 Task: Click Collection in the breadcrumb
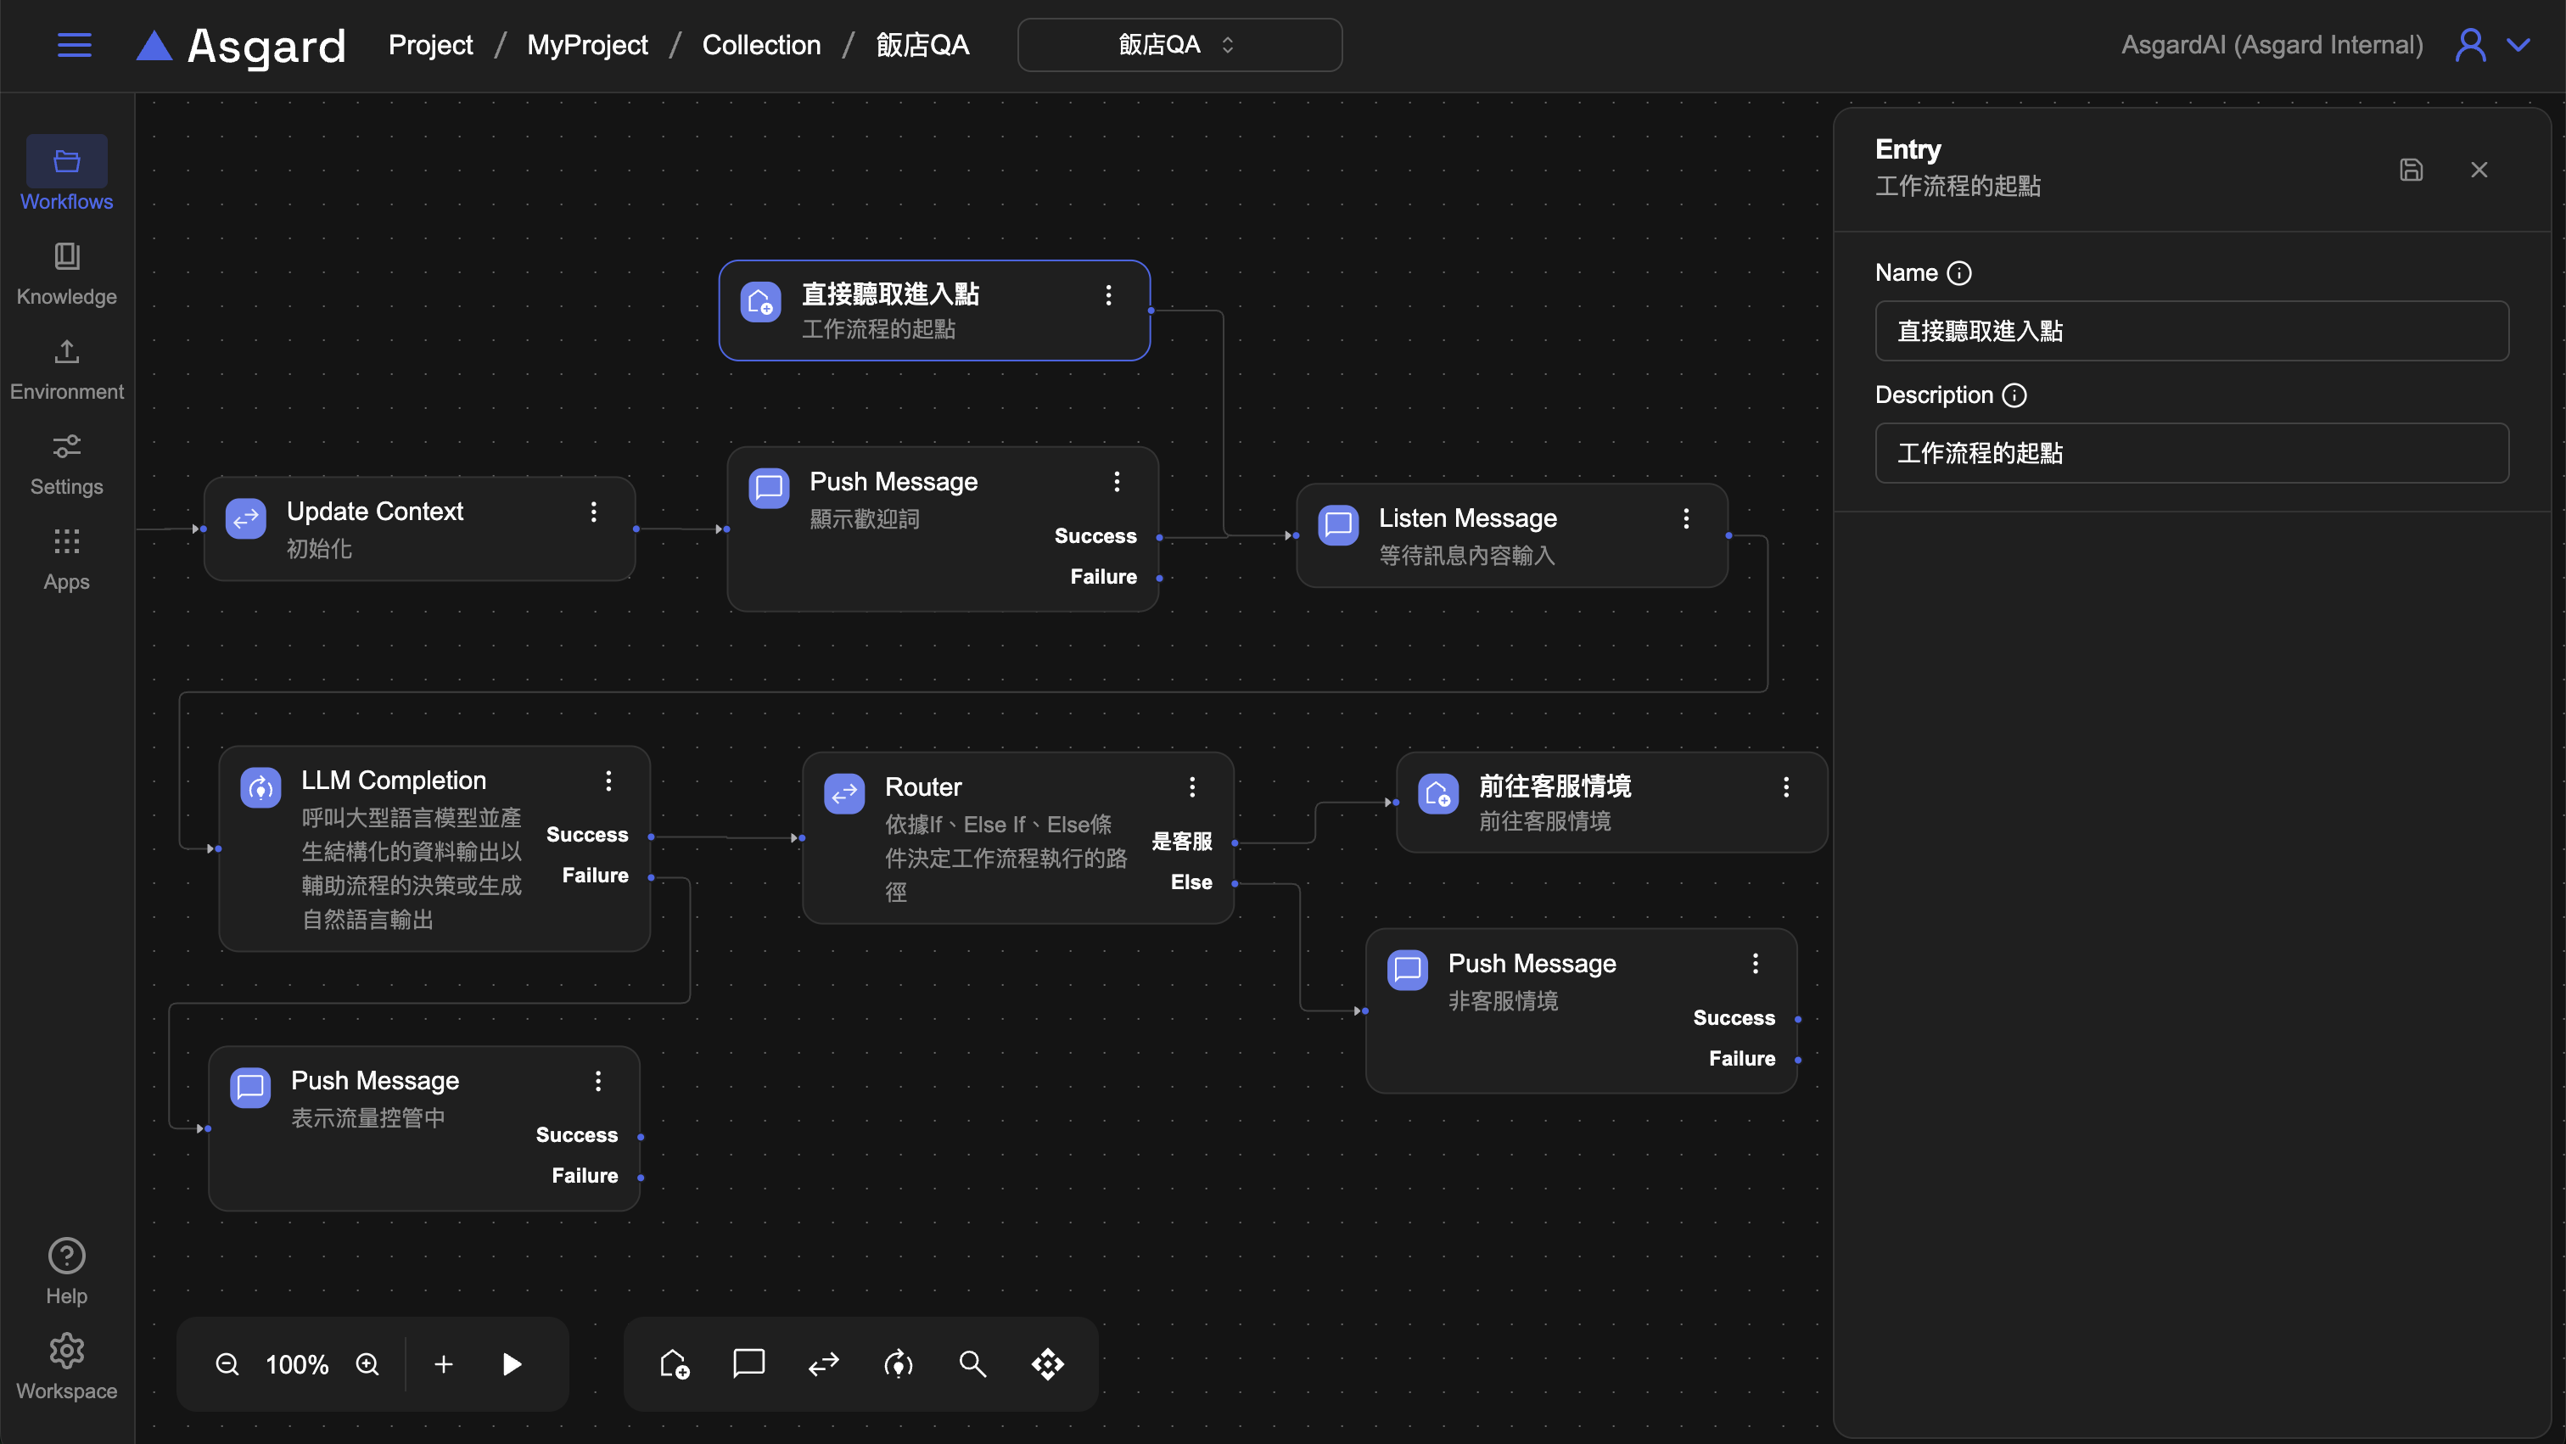point(761,45)
